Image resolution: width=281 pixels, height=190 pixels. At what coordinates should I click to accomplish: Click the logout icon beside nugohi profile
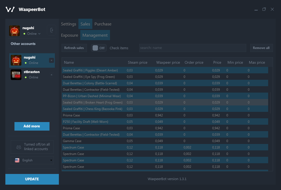coord(52,30)
